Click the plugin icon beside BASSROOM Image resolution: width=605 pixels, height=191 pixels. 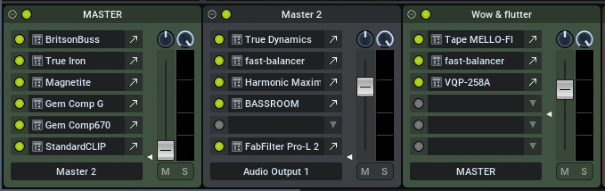point(236,104)
